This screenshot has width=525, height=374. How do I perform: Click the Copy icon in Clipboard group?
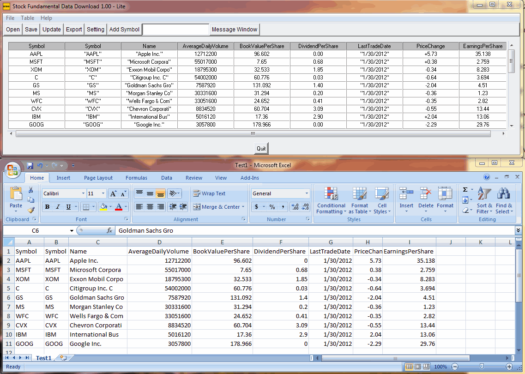31,200
